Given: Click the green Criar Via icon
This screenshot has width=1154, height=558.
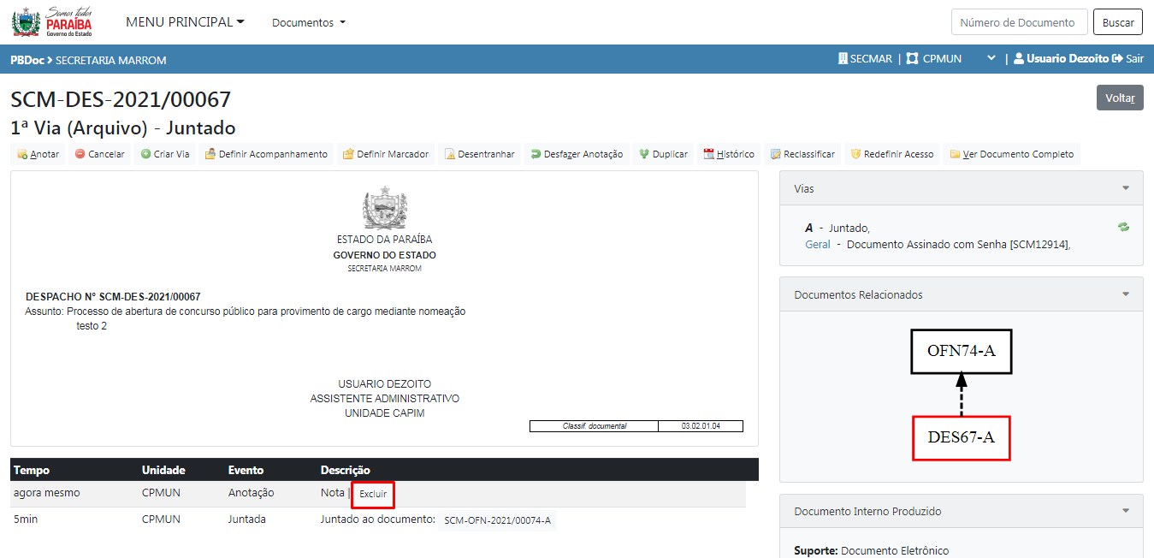Looking at the screenshot, I should [146, 155].
